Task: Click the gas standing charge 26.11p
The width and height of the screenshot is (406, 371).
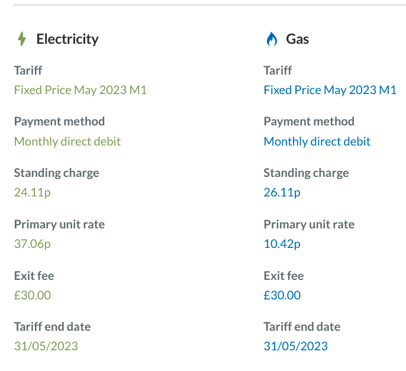Action: pos(282,192)
